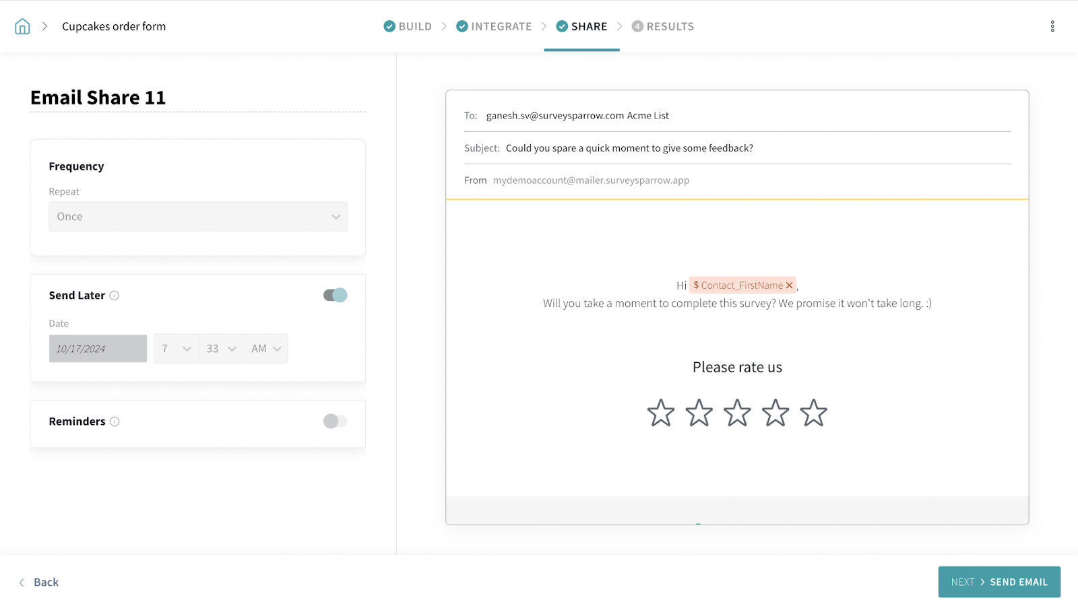Select the third rating star

(737, 413)
